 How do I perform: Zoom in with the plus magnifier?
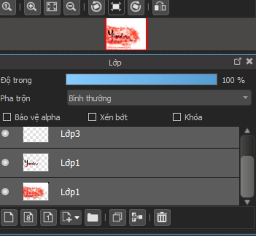click(x=32, y=7)
